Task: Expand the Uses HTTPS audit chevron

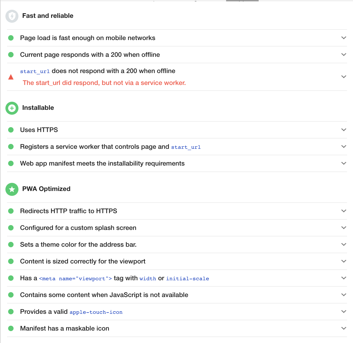Action: (344, 130)
